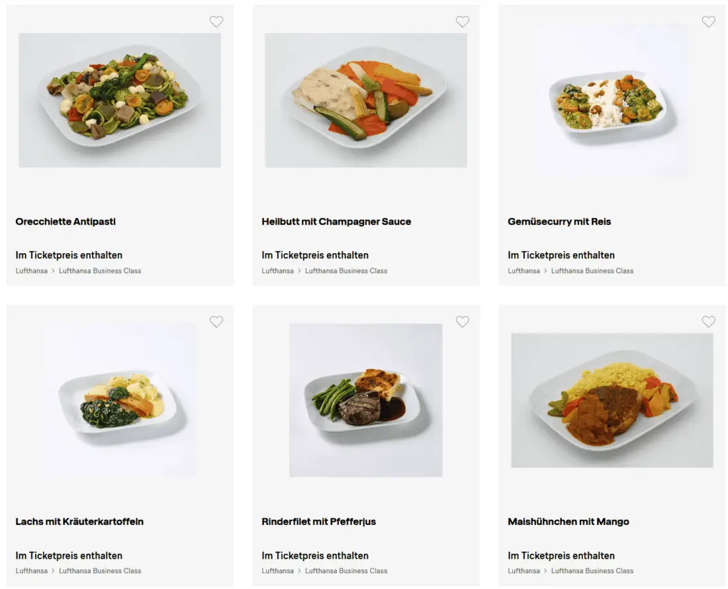Open the Maishühnchen mit Mango title
This screenshot has height=589, width=728.
click(569, 522)
